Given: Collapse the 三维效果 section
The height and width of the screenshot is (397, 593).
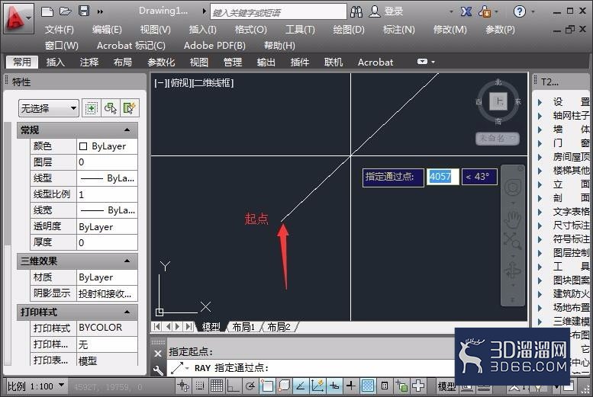Looking at the screenshot, I should 127,261.
